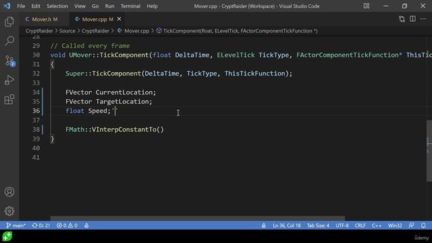Click 'FMath::VInterpConstantTo()' text
The width and height of the screenshot is (432, 243).
[x=115, y=130]
